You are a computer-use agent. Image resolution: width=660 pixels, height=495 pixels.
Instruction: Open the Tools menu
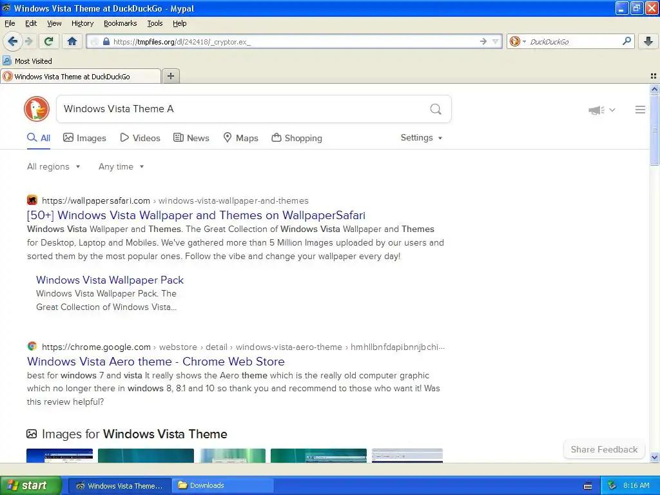155,23
